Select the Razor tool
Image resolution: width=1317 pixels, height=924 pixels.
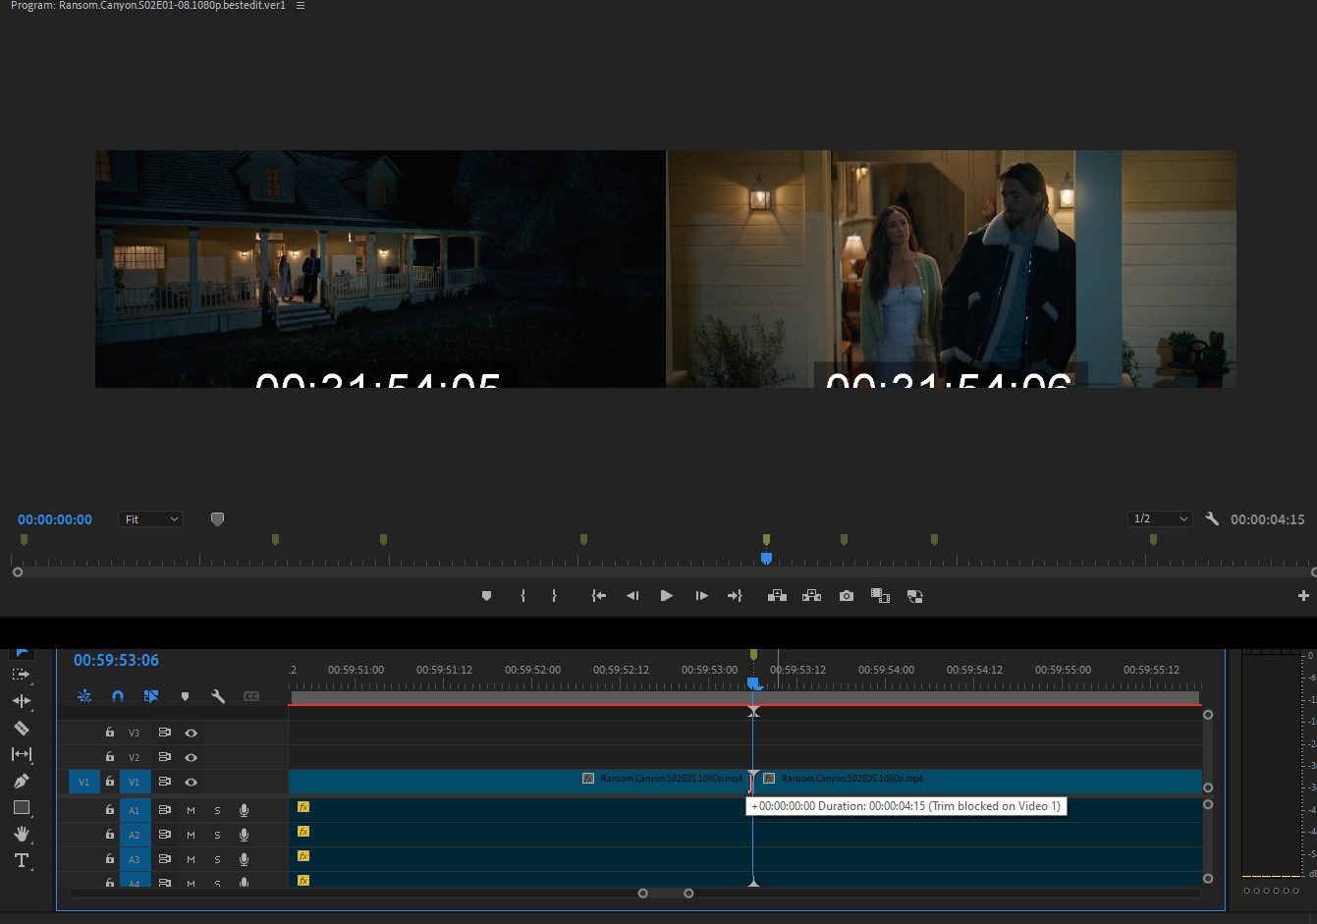[21, 728]
